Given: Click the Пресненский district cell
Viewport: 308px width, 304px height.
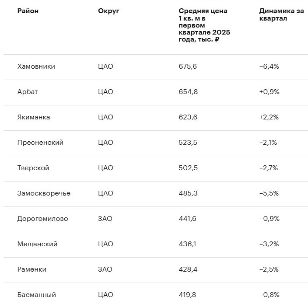Looking at the screenshot, I should (40, 143).
